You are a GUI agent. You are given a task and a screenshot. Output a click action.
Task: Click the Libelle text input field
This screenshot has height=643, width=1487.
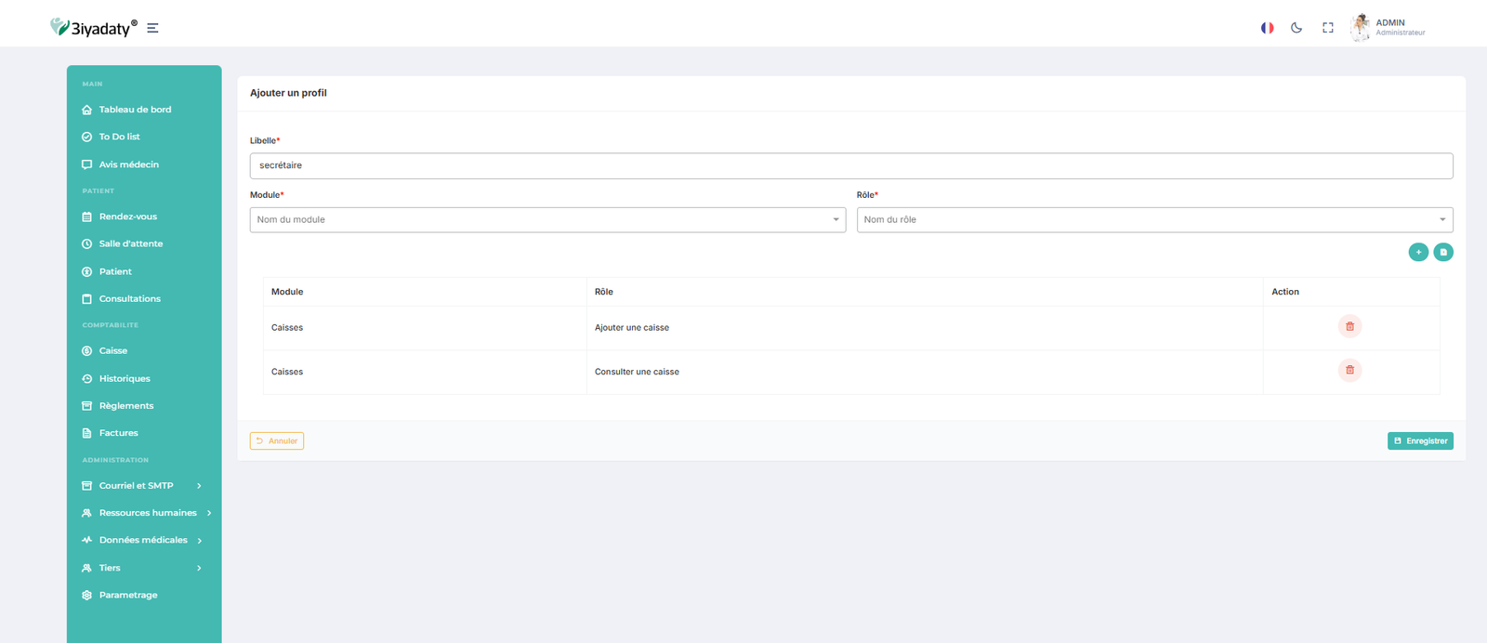pos(850,166)
